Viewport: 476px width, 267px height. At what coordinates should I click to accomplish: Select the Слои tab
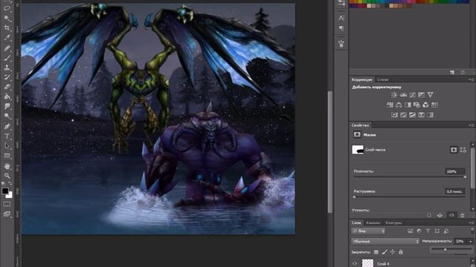pyautogui.click(x=356, y=222)
